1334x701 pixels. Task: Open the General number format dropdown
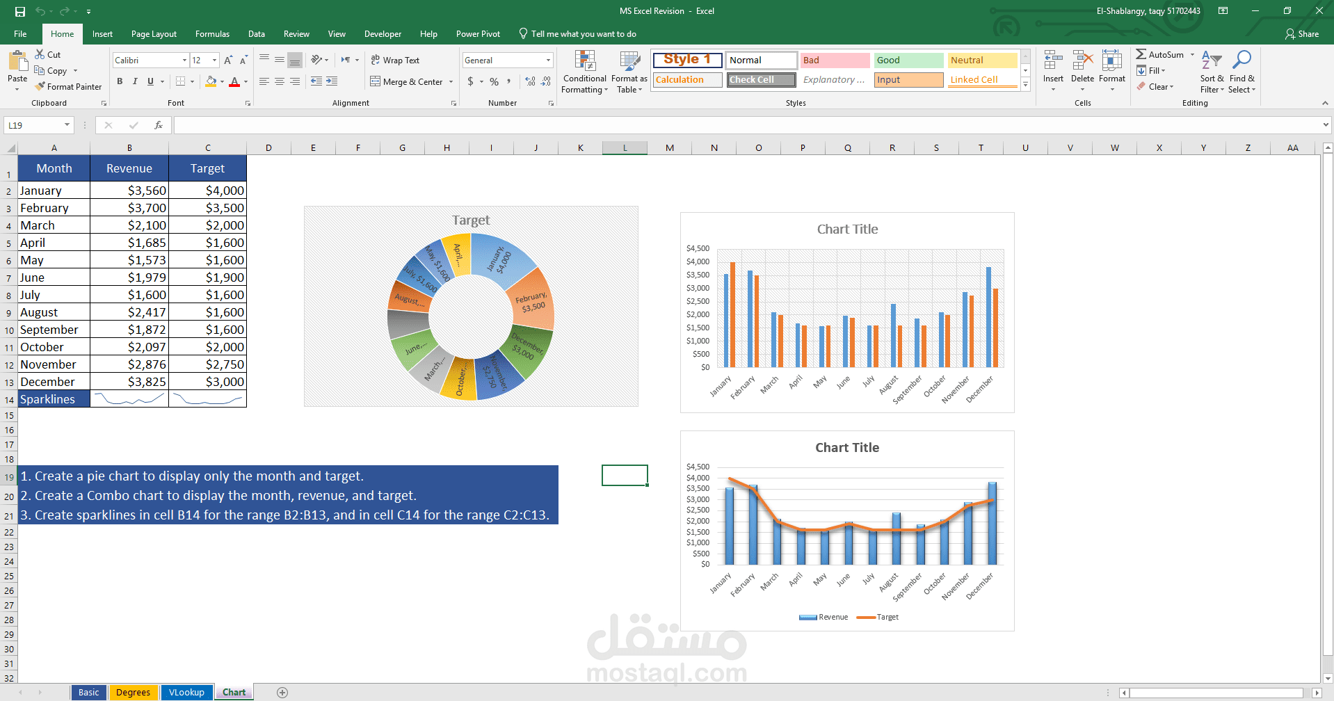point(548,61)
